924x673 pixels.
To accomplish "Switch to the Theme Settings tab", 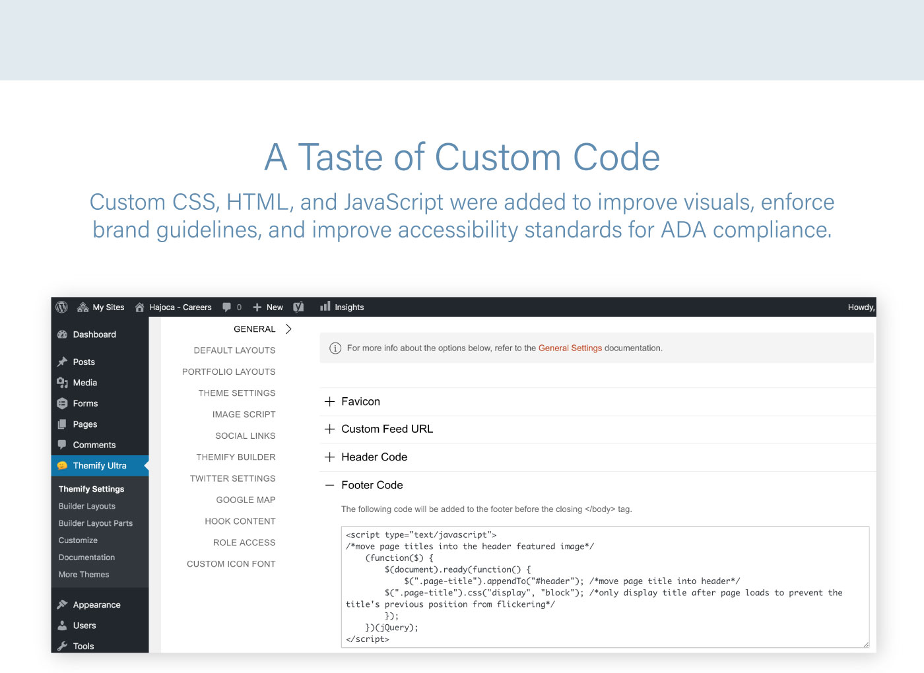I will coord(236,393).
